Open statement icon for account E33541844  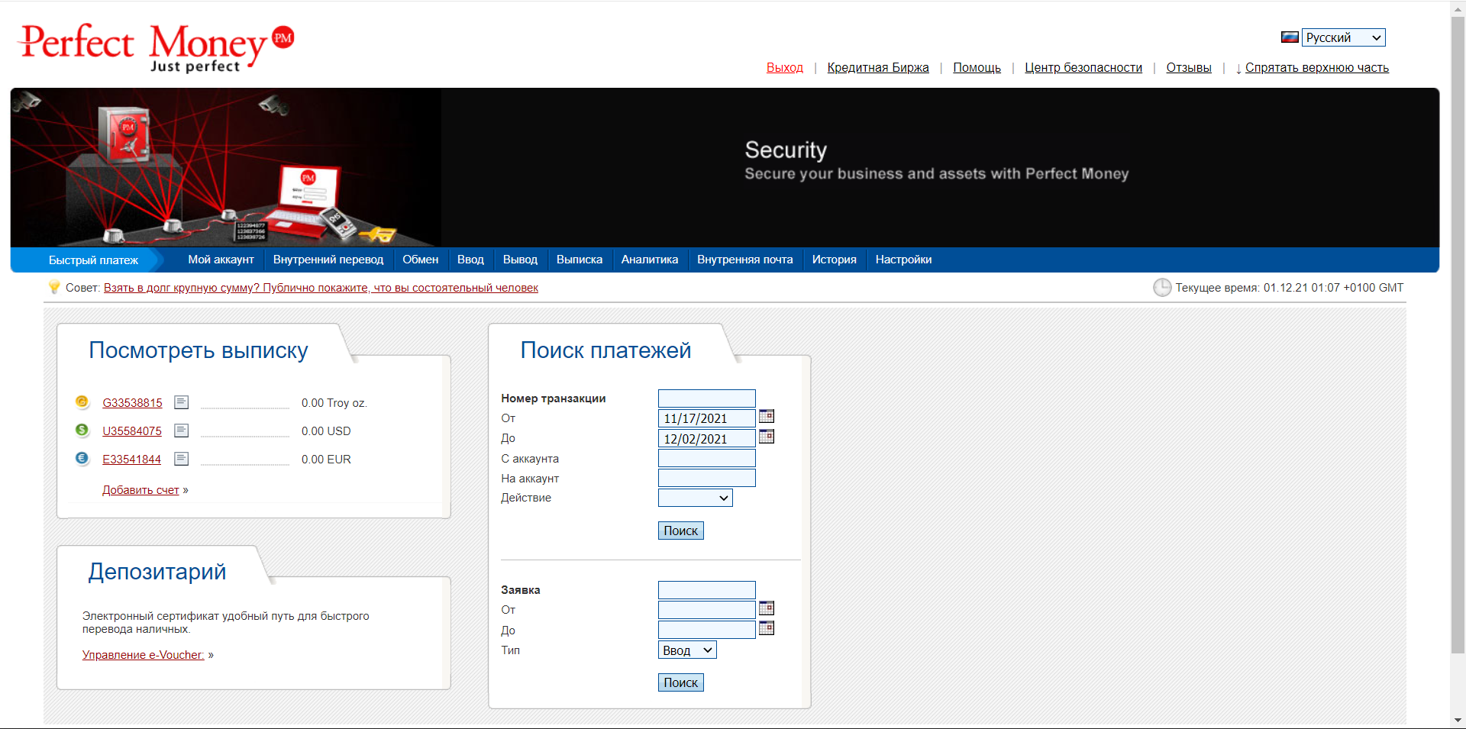(x=181, y=459)
